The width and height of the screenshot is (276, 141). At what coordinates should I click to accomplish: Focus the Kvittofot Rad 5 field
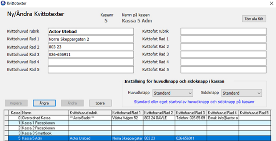click(x=223, y=70)
